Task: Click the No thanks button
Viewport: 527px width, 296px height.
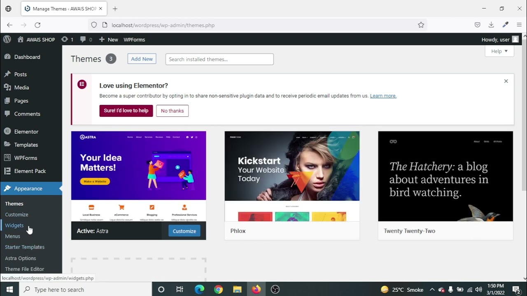Action: pyautogui.click(x=172, y=111)
